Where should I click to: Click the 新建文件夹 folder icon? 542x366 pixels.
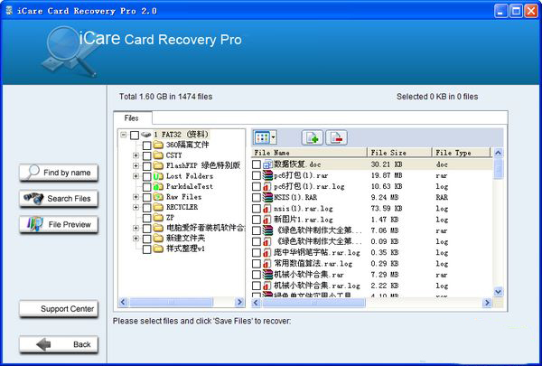point(158,238)
